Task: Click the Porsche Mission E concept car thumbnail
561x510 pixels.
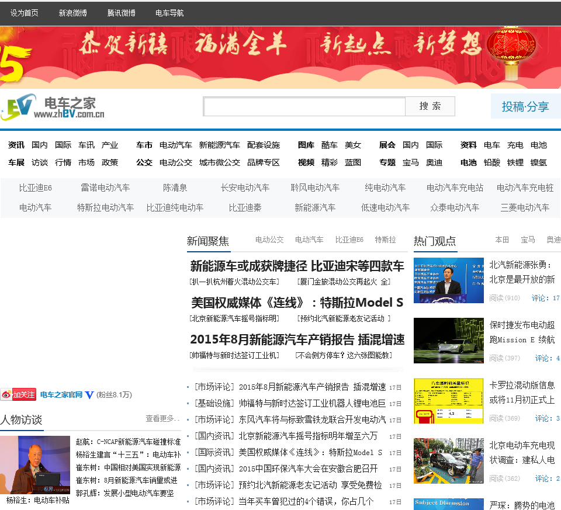Action: 449,341
